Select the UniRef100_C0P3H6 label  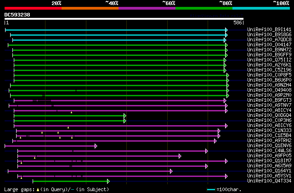(269, 121)
